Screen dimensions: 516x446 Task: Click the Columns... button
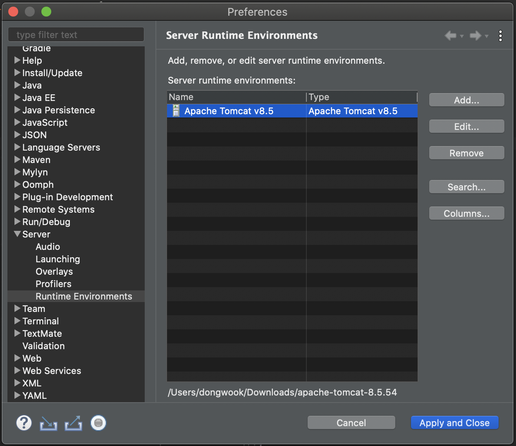pyautogui.click(x=466, y=213)
